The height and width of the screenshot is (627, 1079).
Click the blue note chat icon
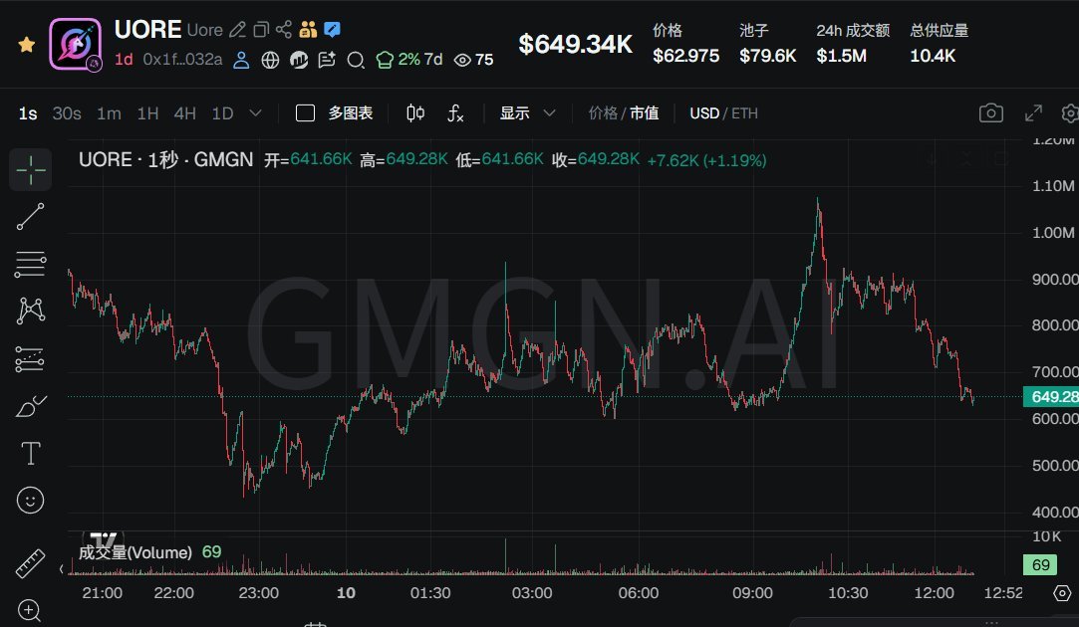pos(332,30)
